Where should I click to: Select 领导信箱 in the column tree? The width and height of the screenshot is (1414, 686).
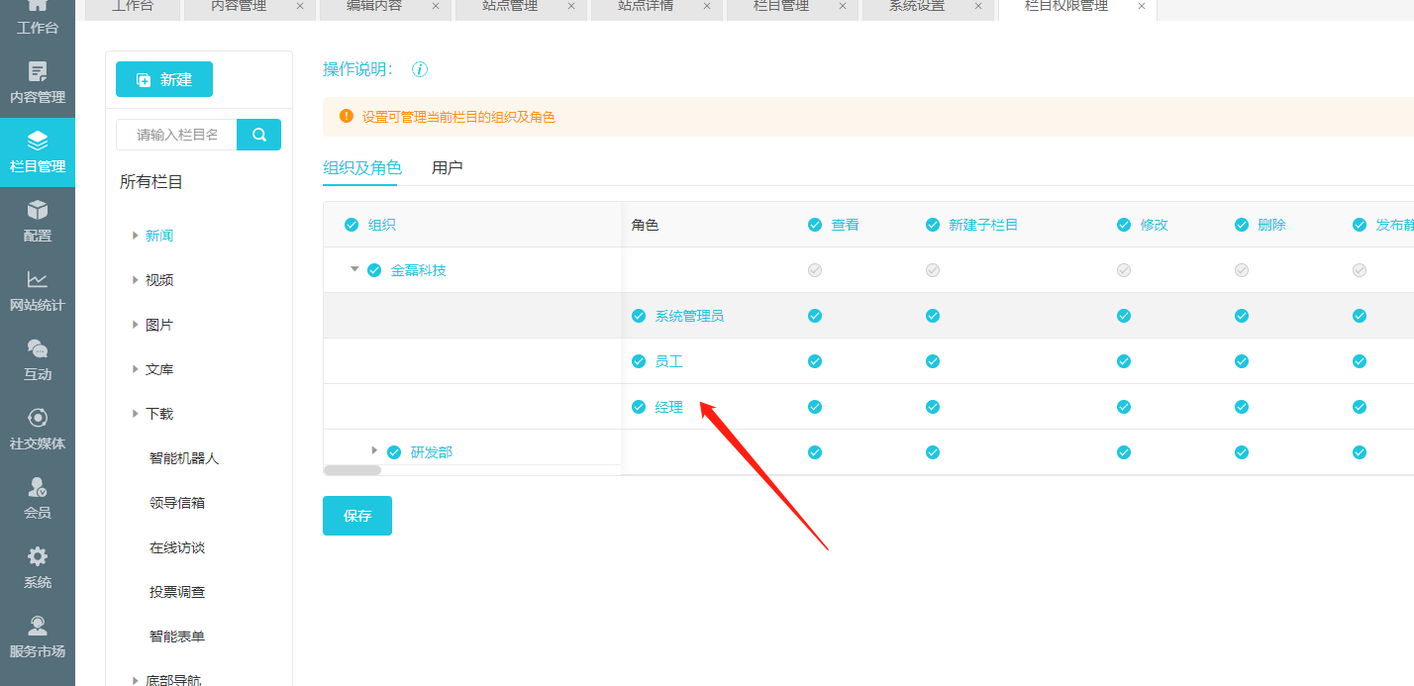[177, 503]
